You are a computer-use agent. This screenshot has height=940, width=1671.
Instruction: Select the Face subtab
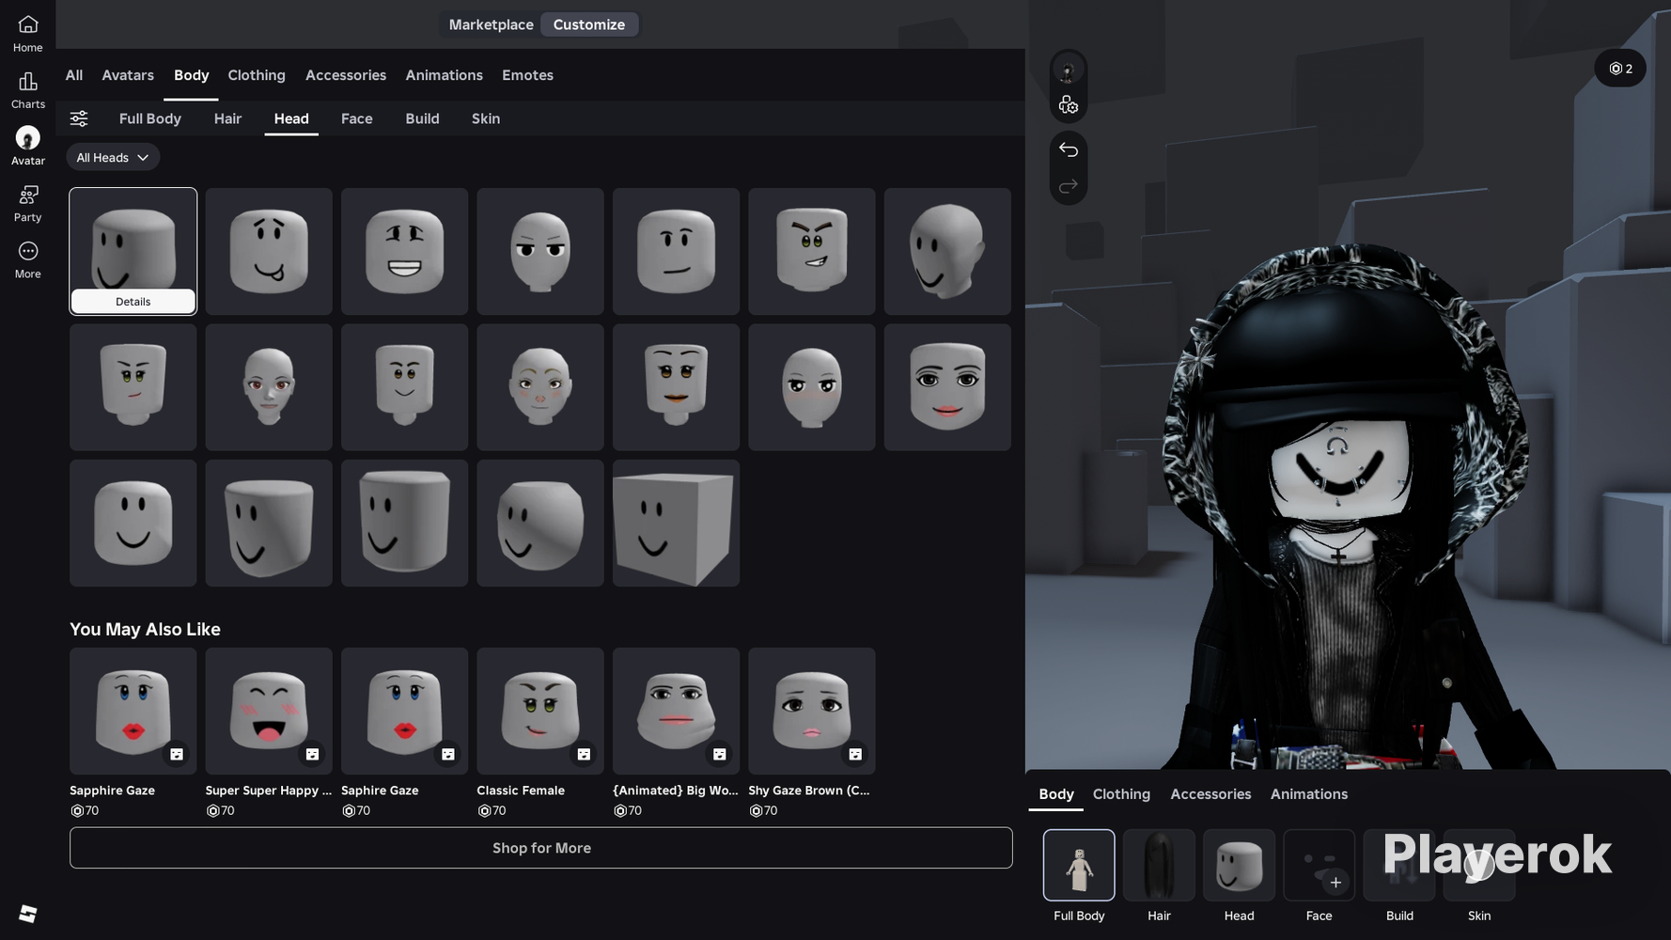pyautogui.click(x=357, y=118)
